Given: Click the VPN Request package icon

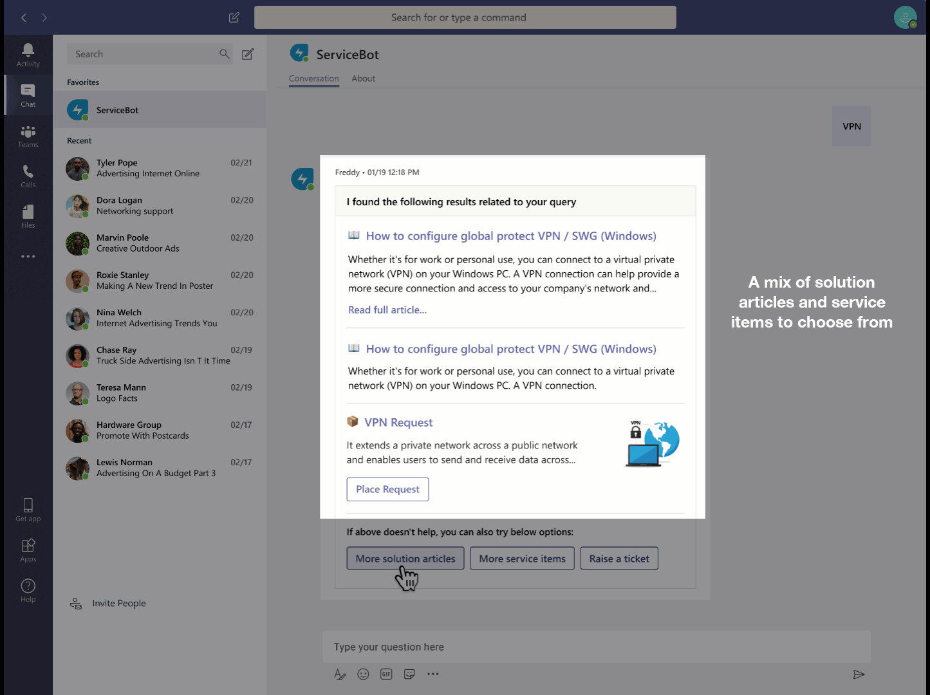Looking at the screenshot, I should 352,422.
